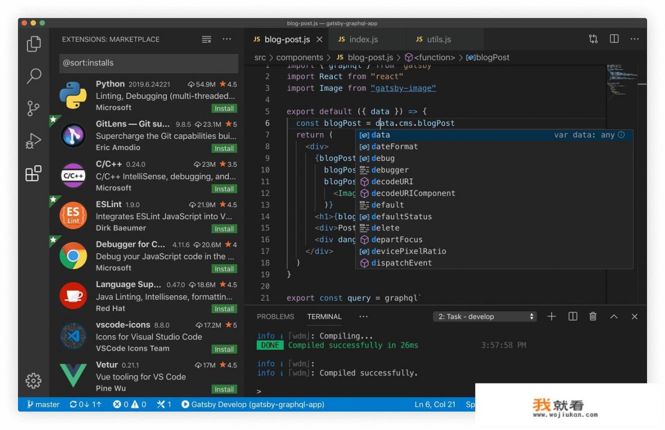Open Source Control view in activity bar

point(33,108)
